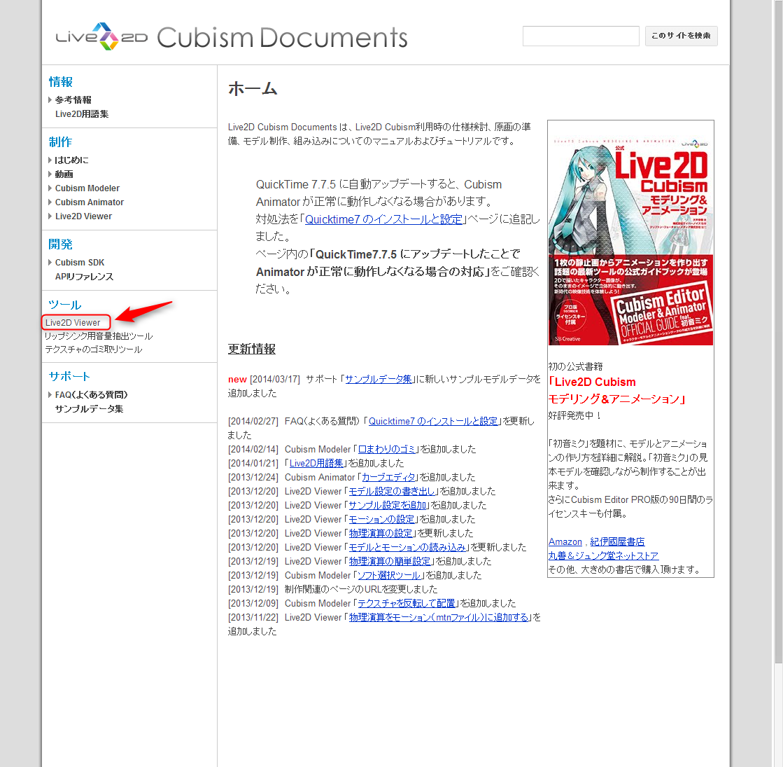This screenshot has height=767, width=783.
Task: Open APIリファレンス in sidebar
Action: pyautogui.click(x=84, y=277)
